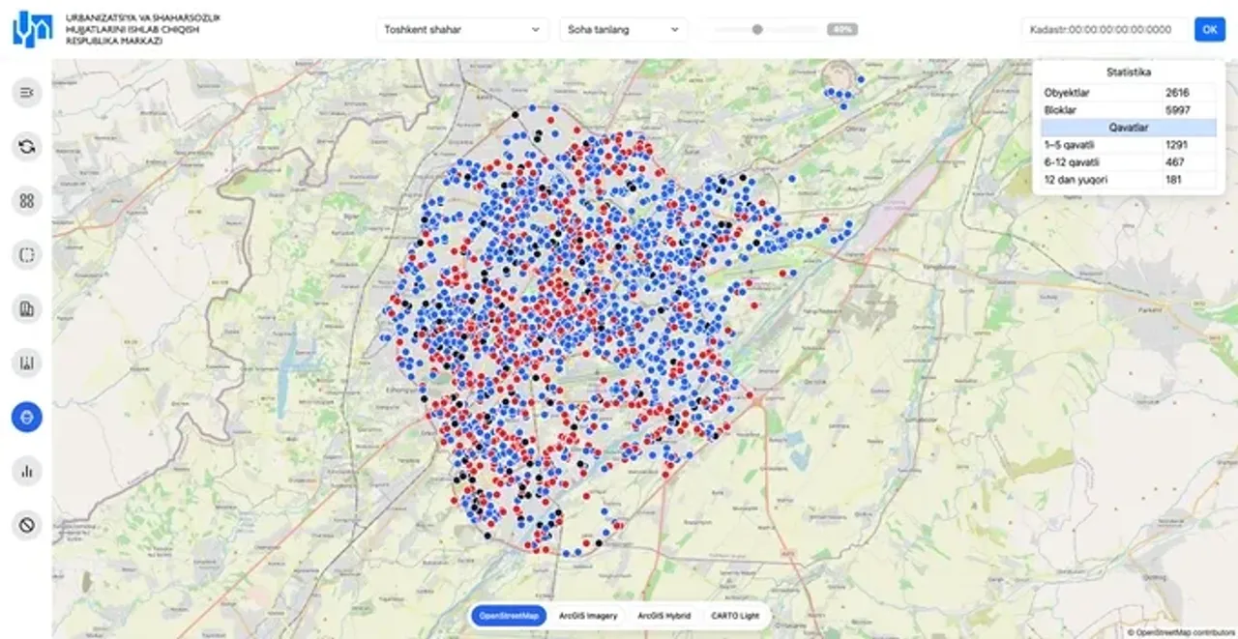Open the bar chart statistics icon

(x=27, y=472)
